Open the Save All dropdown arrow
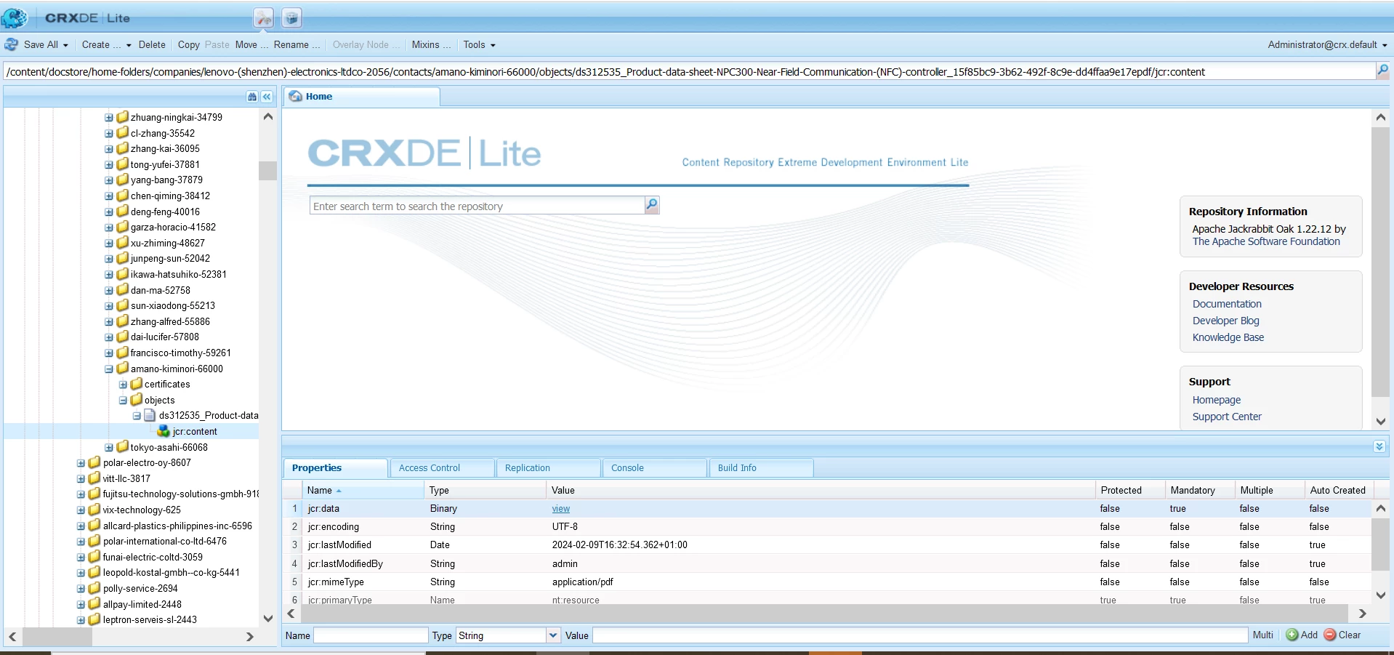This screenshot has height=655, width=1394. [65, 45]
